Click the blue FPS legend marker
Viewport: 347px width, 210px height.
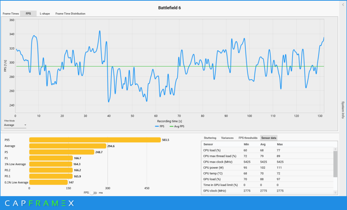[157, 127]
